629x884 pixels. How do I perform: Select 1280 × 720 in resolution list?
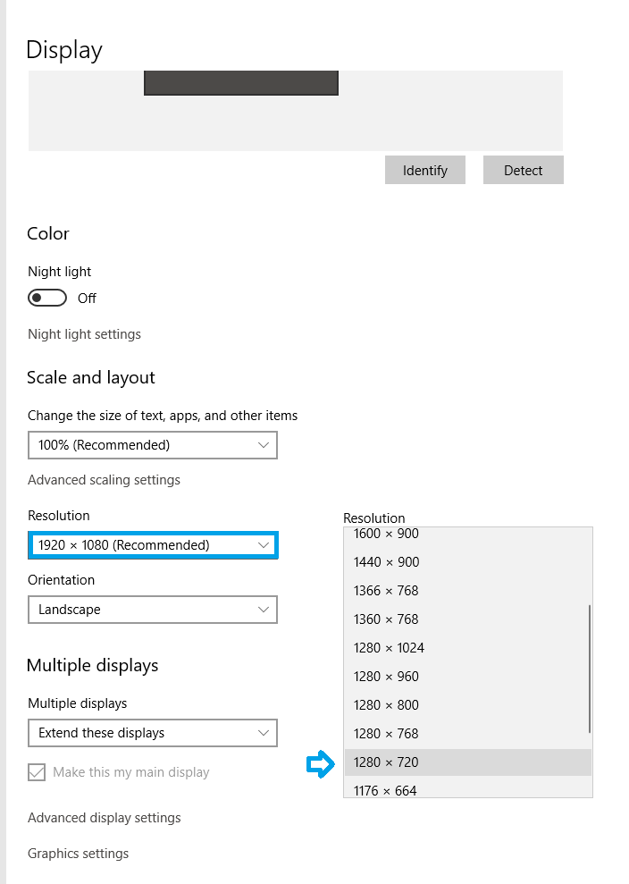pos(468,762)
